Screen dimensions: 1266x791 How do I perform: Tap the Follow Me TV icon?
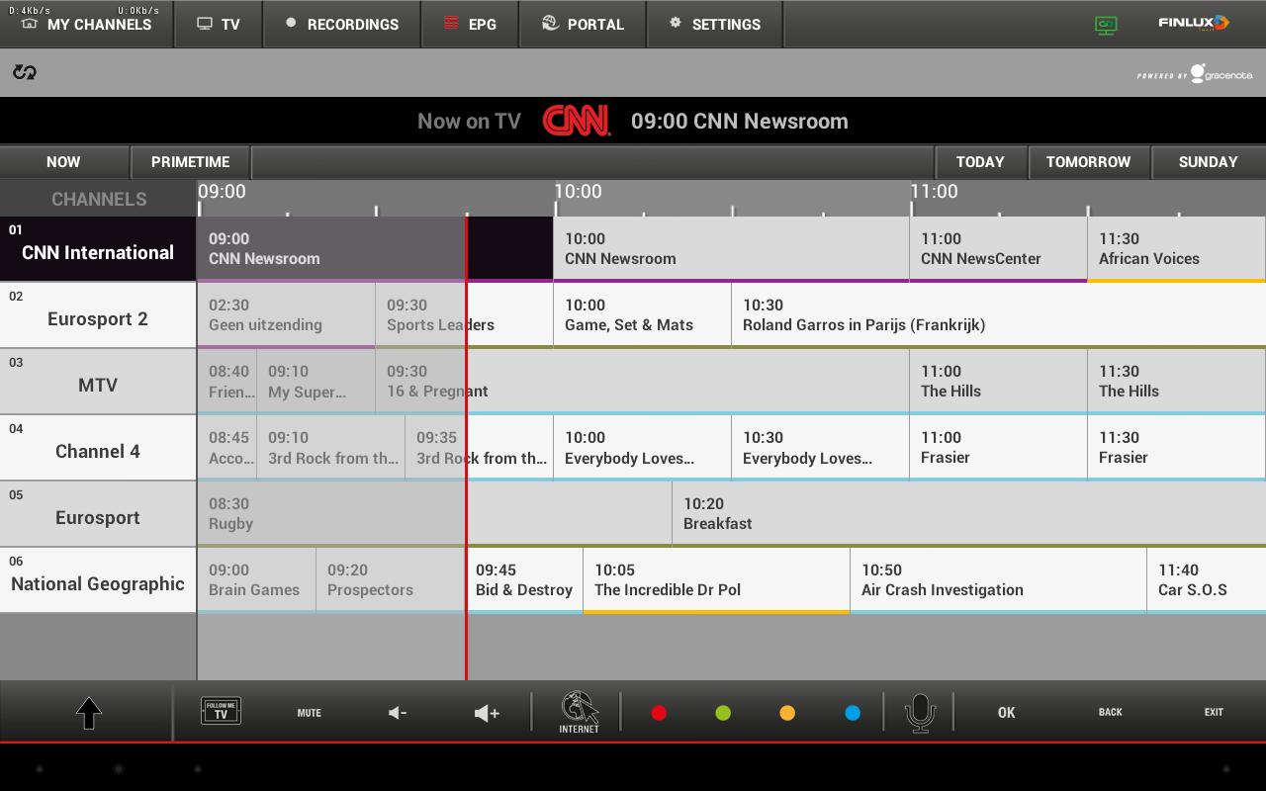point(221,711)
